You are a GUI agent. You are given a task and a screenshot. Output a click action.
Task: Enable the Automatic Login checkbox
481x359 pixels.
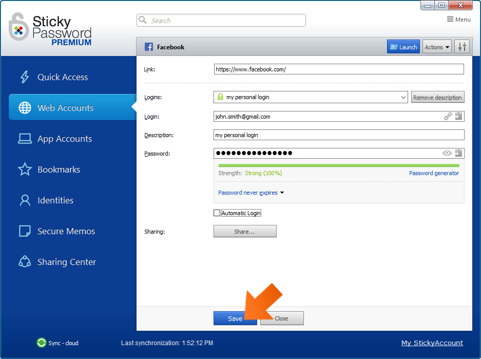pos(217,213)
